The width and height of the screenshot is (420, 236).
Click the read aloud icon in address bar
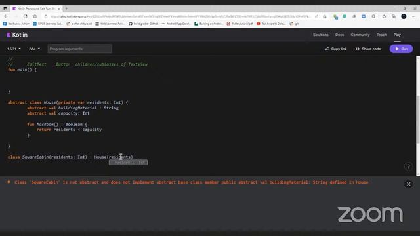[x=316, y=16]
